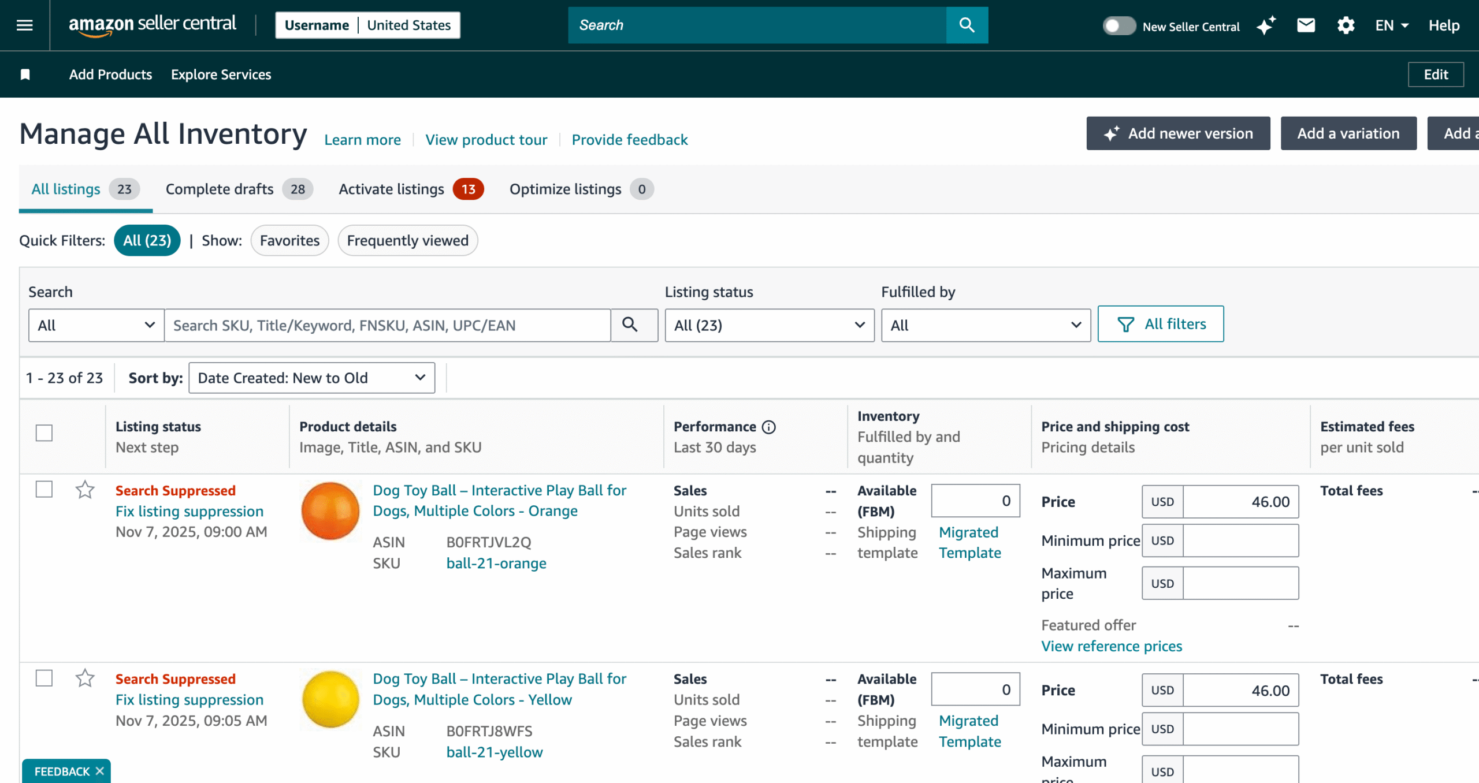Click the Add newer version button
The height and width of the screenshot is (783, 1479).
coord(1178,133)
